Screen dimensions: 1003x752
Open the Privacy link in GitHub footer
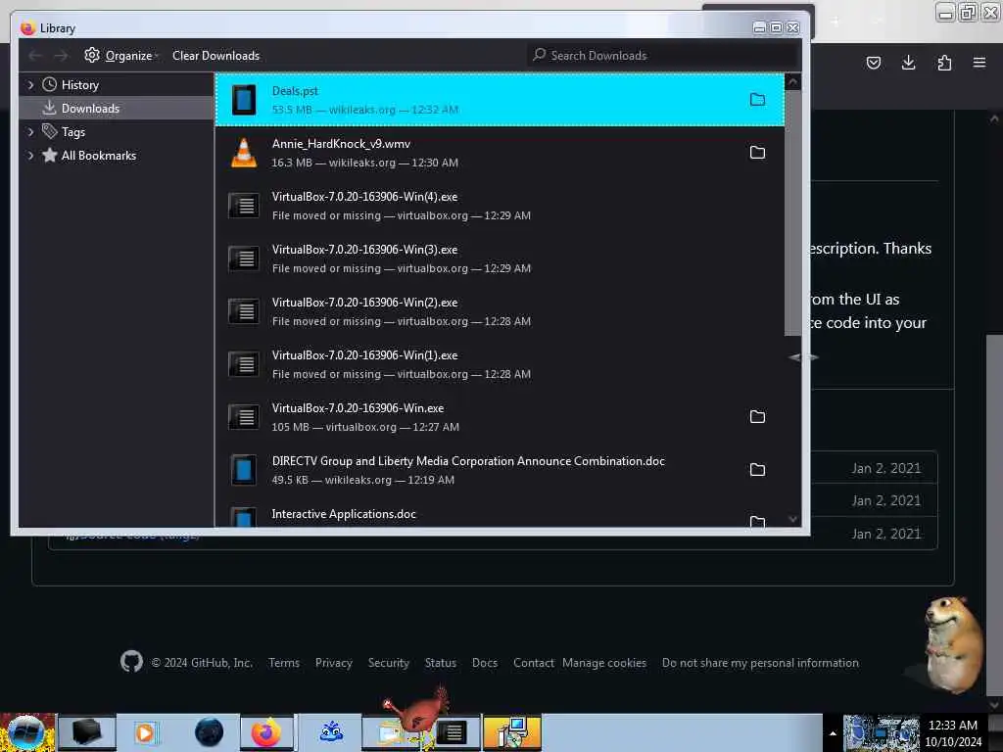point(333,663)
